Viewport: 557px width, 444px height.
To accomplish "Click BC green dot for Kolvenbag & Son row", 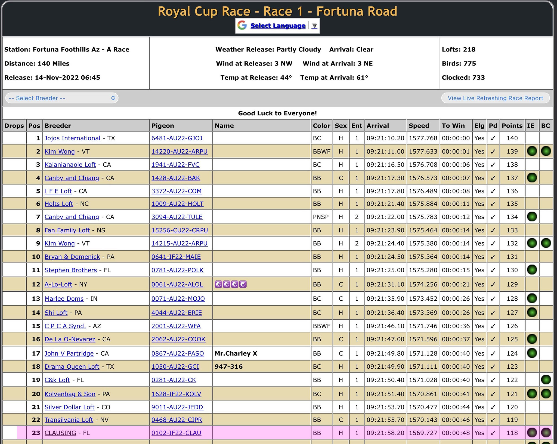I will coord(546,394).
